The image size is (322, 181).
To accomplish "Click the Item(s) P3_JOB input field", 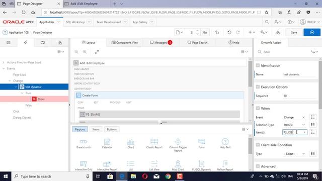I will click(x=294, y=132).
